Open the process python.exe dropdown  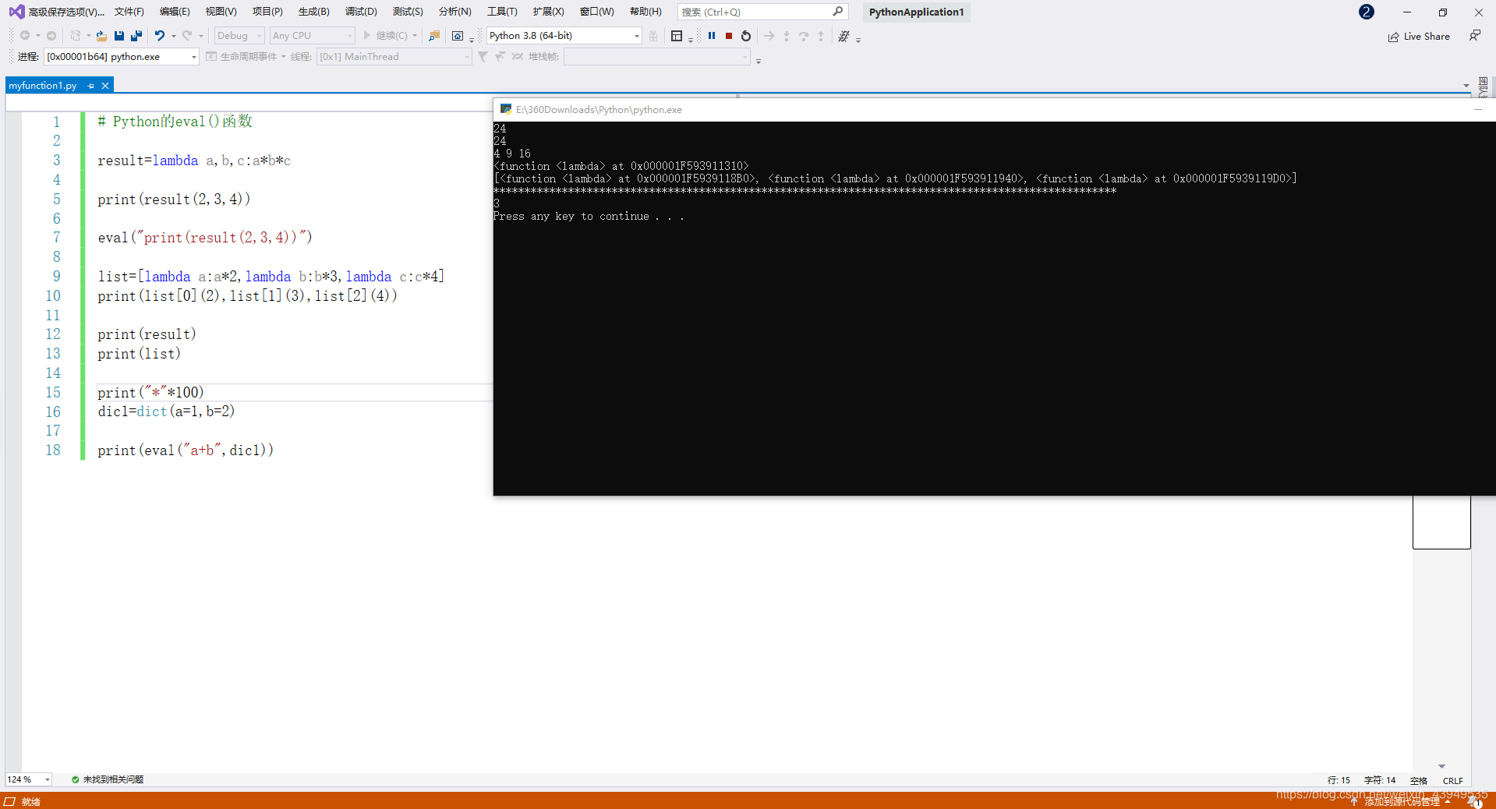[x=122, y=56]
